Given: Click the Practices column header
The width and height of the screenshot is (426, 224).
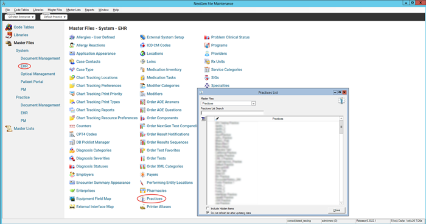Looking at the screenshot, I should pos(278,119).
